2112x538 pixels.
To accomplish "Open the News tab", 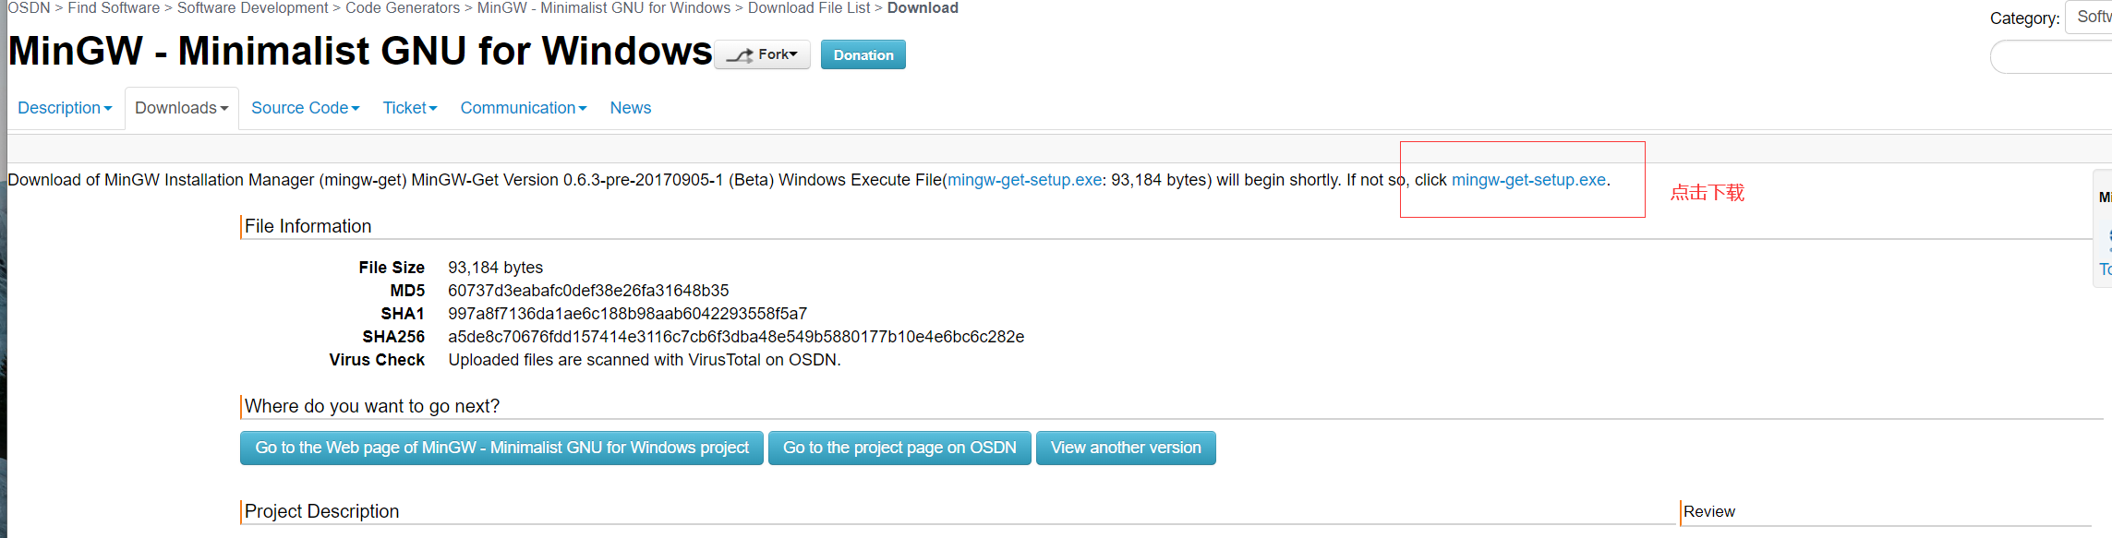I will coord(631,108).
